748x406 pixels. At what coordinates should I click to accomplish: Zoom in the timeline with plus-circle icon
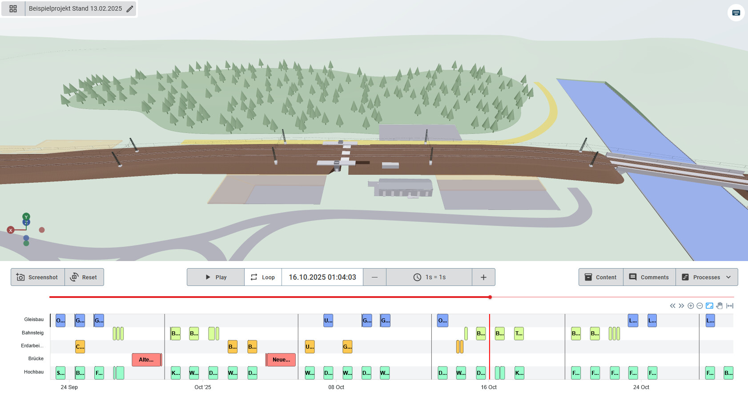691,306
